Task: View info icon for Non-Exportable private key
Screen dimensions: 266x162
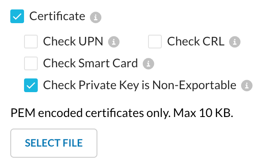Action: (247, 86)
